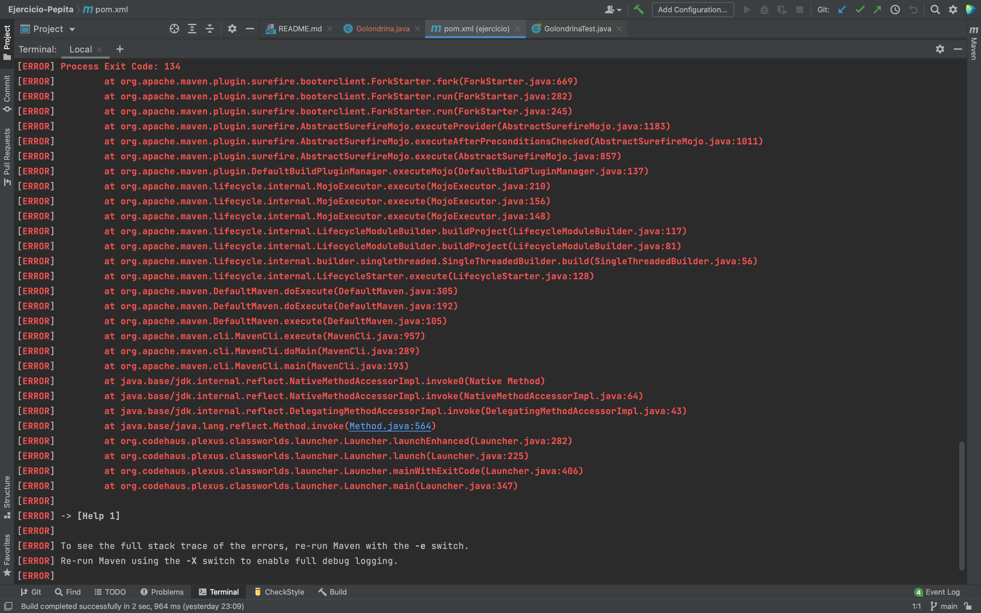Click the [Help 1] terminal text

pyautogui.click(x=98, y=516)
